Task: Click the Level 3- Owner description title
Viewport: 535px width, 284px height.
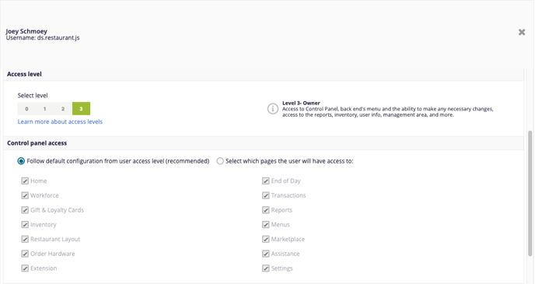Action: coord(301,103)
